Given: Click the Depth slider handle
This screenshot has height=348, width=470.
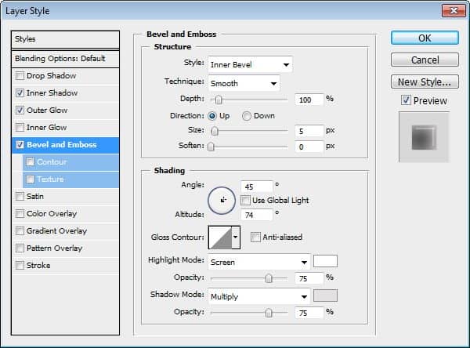Looking at the screenshot, I should tap(219, 100).
